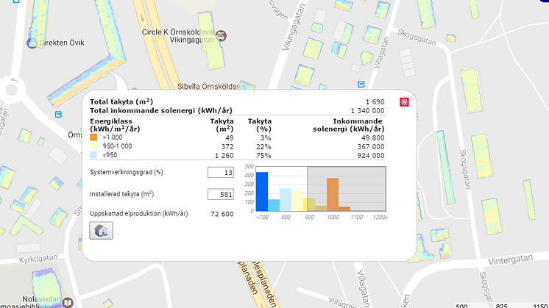Click the 924 000 incoming solar energy value
This screenshot has height=308, width=549.
tap(371, 156)
